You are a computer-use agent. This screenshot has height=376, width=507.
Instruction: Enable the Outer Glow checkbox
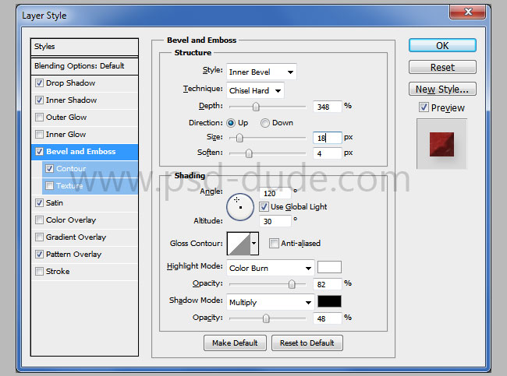tap(39, 117)
